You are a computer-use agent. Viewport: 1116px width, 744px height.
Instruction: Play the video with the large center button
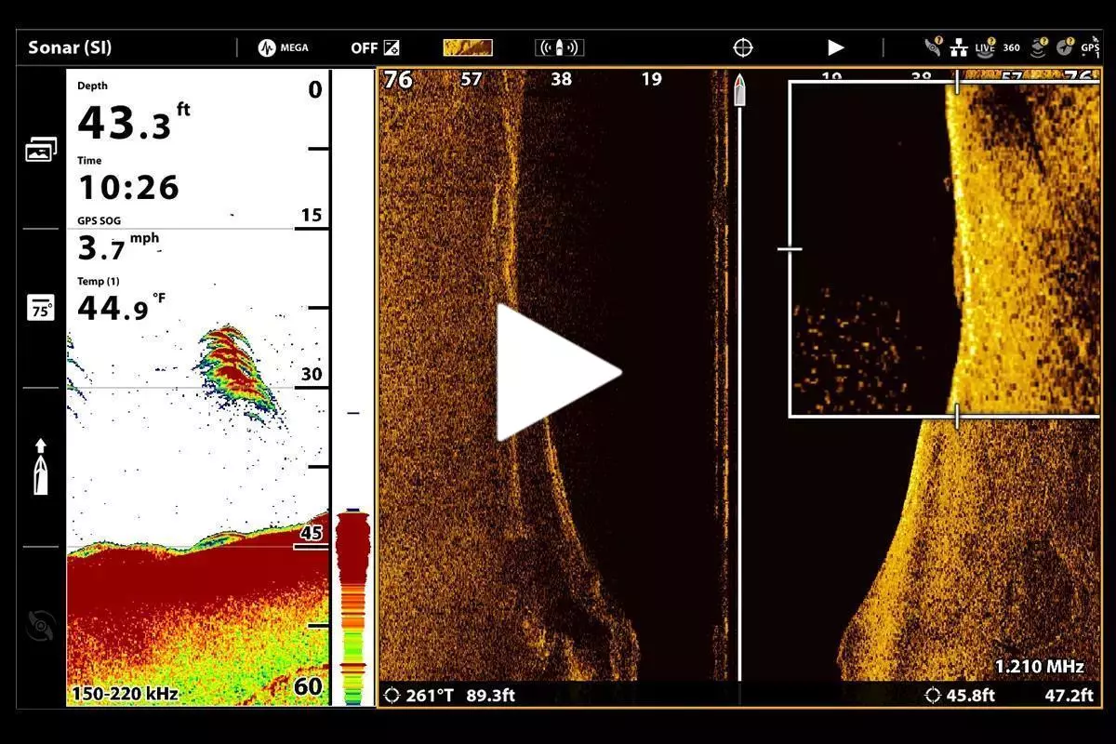pos(557,372)
